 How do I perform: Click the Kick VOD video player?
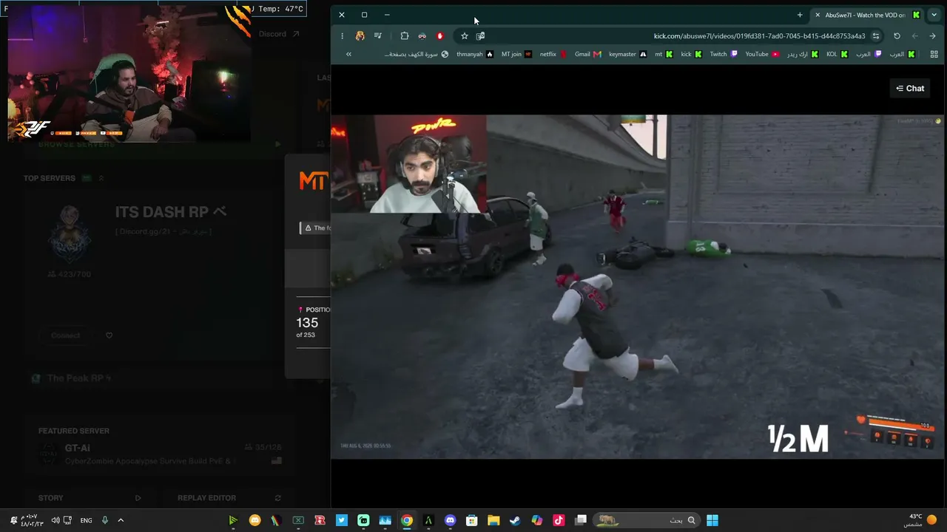(x=636, y=287)
